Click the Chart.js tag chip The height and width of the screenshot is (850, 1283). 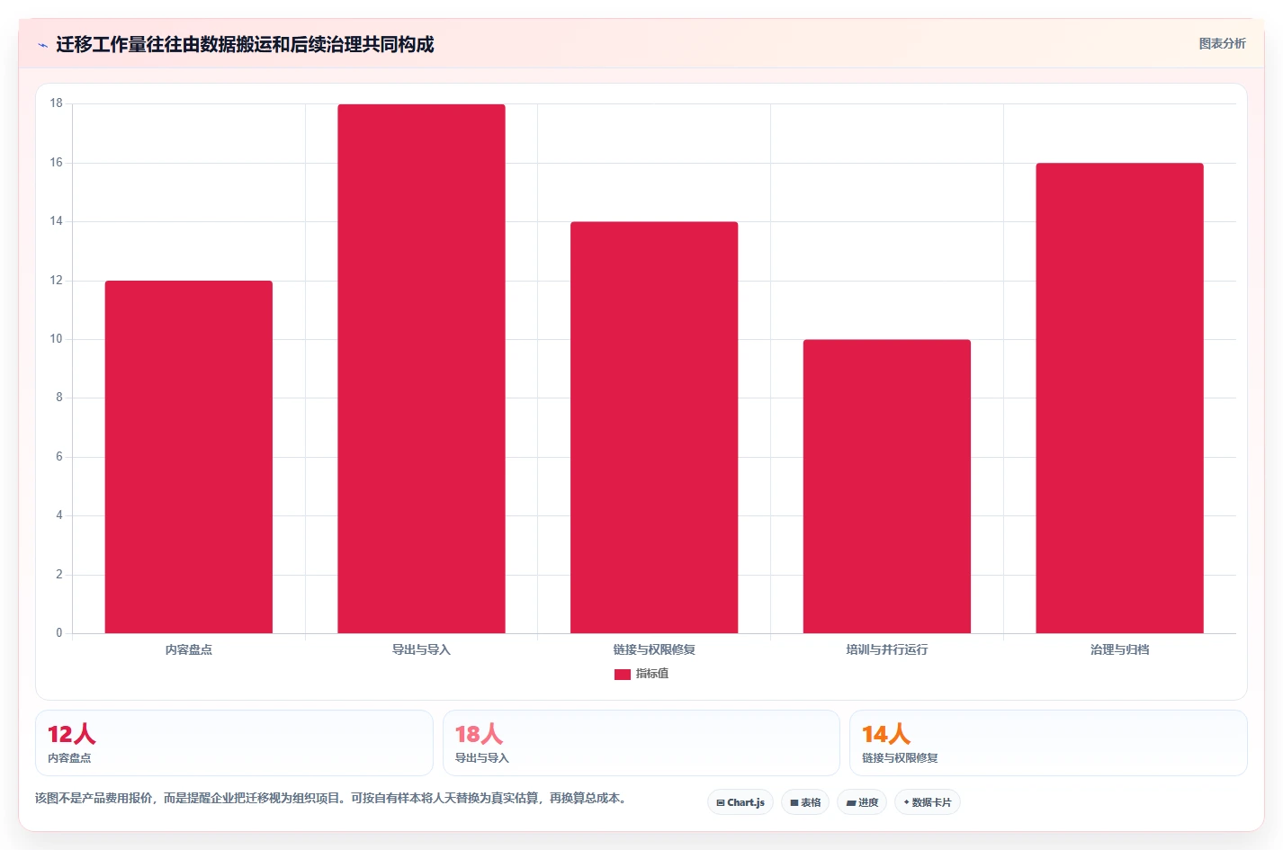point(740,802)
